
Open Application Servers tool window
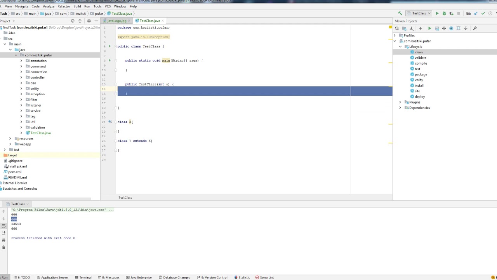(52, 277)
